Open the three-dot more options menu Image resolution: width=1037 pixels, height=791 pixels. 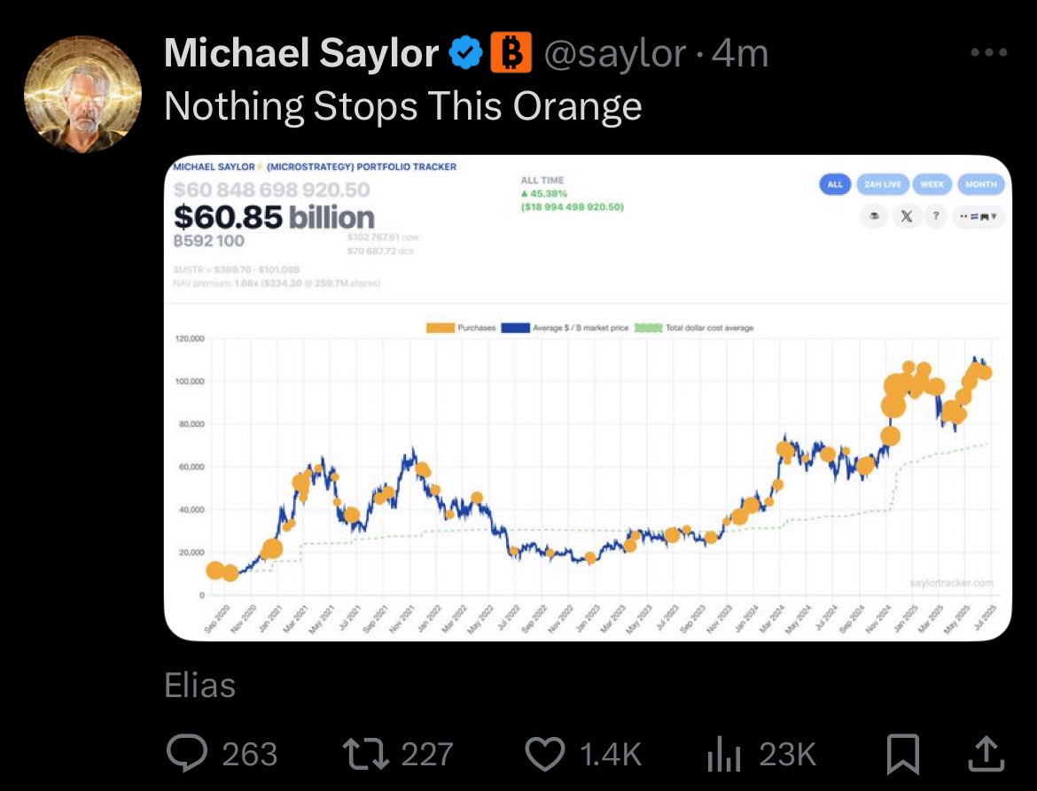pos(989,52)
